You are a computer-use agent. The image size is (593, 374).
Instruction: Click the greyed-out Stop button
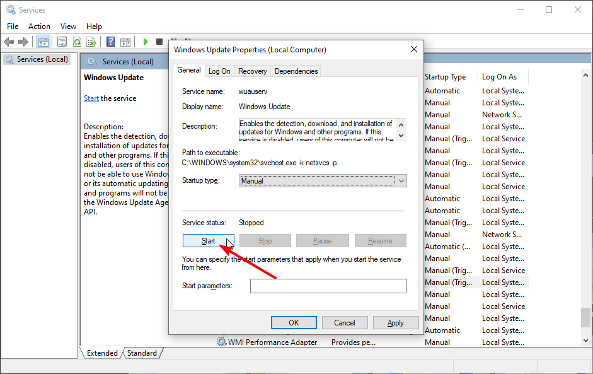click(265, 241)
